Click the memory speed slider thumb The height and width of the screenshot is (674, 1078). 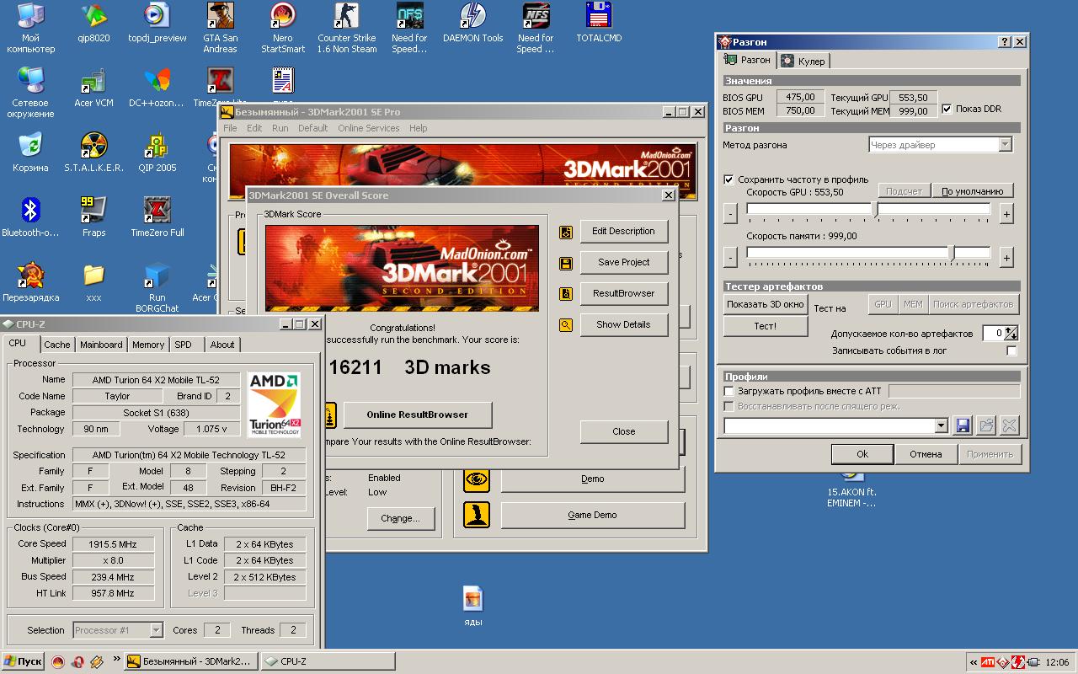952,253
